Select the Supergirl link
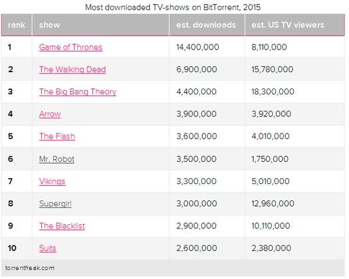The height and width of the screenshot is (279, 349). click(55, 203)
